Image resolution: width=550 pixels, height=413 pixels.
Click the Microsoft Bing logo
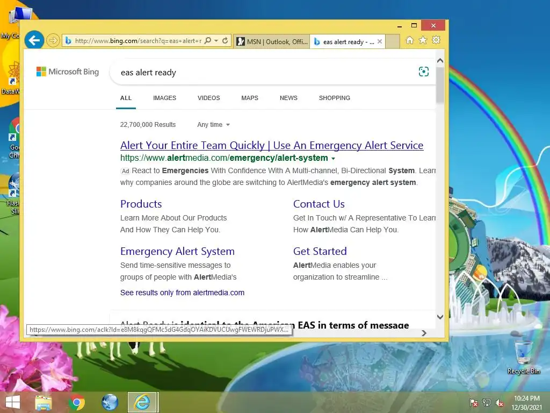coord(68,72)
